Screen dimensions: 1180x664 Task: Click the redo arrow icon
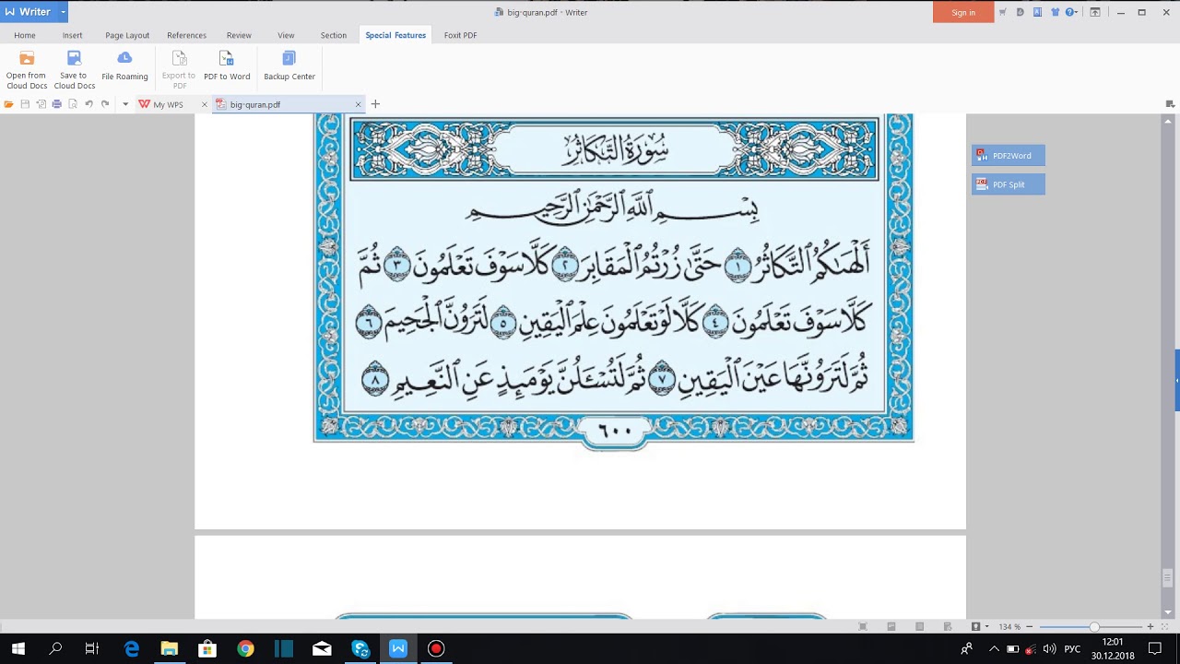pos(105,104)
